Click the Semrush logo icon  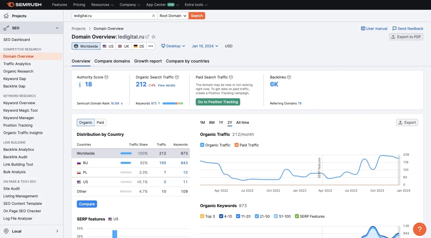pos(11,5)
